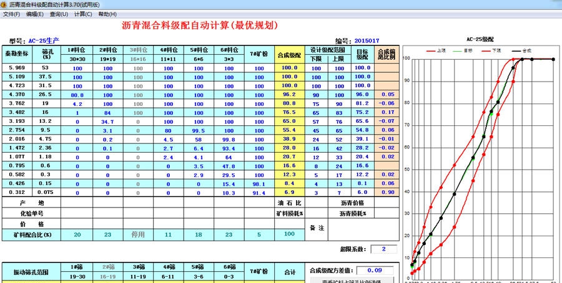The height and width of the screenshot is (283, 562).
Task: Select target gradation value 39.1
Action: point(362,139)
